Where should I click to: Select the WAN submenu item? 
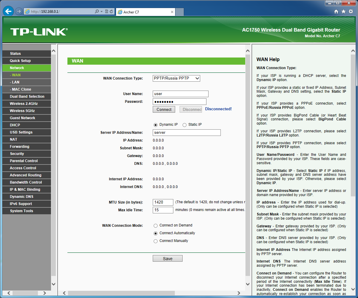[x=27, y=75]
